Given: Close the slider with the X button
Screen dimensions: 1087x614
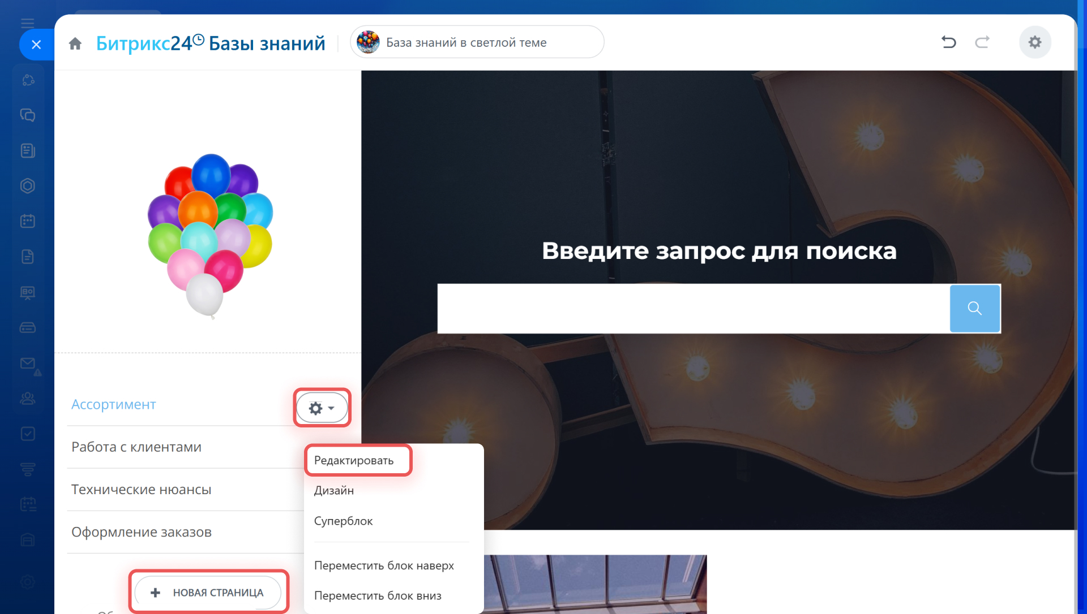Looking at the screenshot, I should click(36, 44).
